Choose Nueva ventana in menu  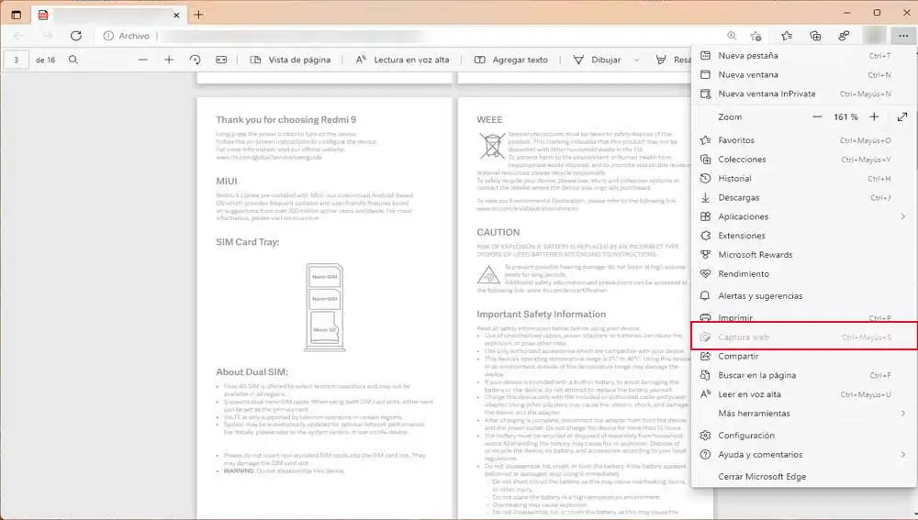click(x=804, y=75)
